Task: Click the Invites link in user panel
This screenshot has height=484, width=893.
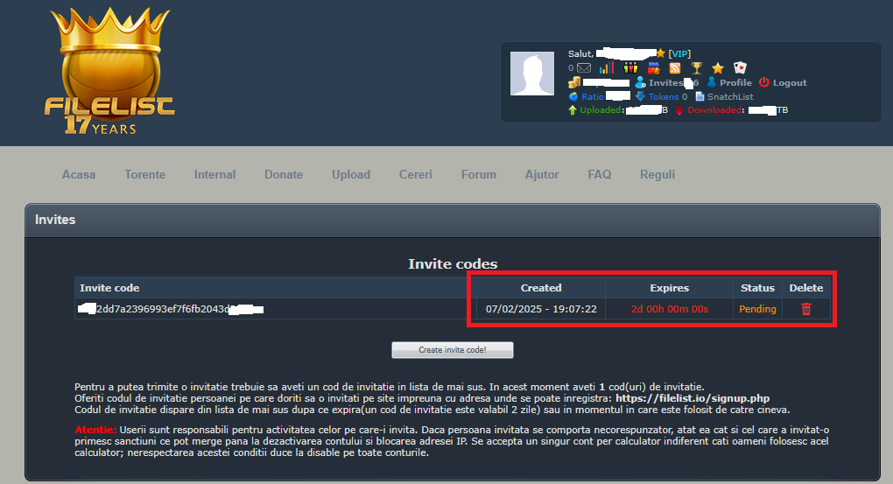Action: click(665, 82)
